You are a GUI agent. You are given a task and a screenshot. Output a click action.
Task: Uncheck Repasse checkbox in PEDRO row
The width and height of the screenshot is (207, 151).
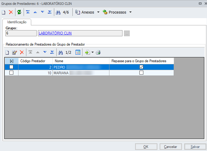pos(142,67)
